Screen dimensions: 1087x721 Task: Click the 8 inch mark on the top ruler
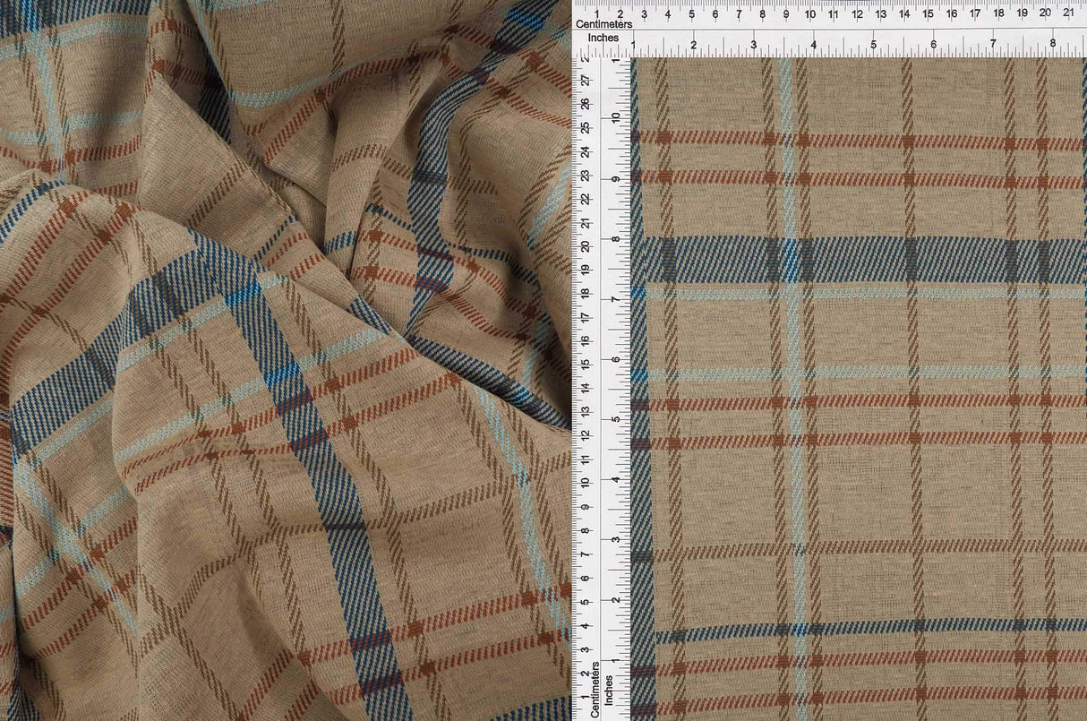click(1054, 41)
